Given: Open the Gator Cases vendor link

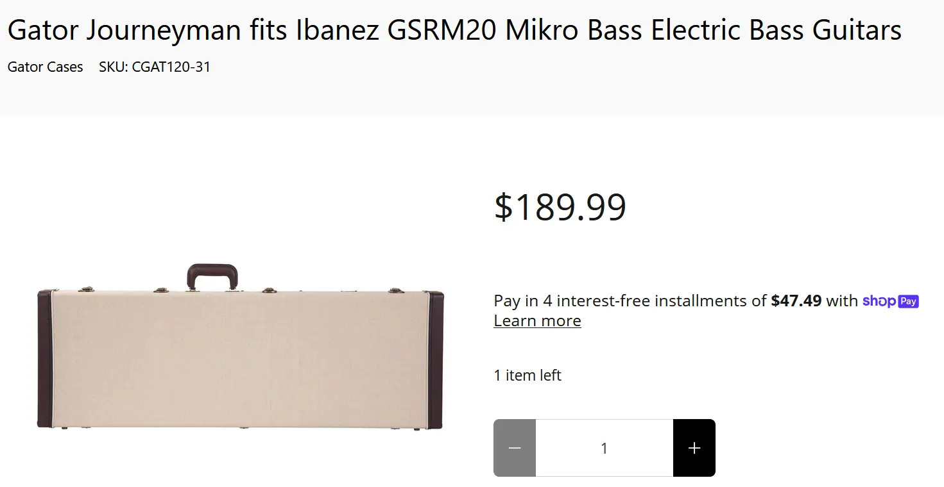Looking at the screenshot, I should click(46, 67).
